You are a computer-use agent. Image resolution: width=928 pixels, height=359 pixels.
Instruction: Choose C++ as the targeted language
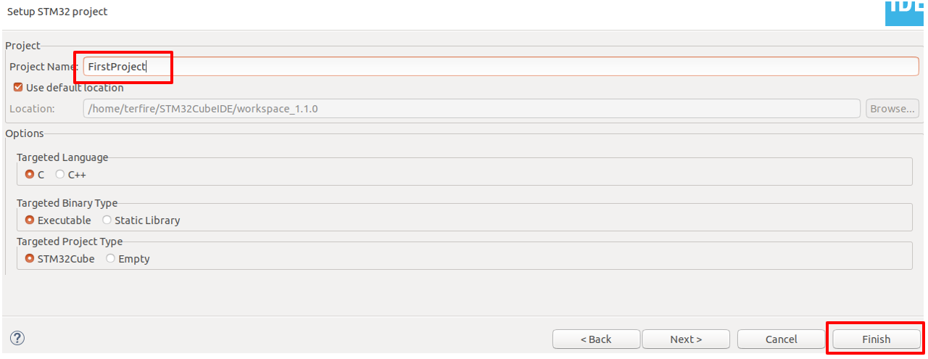click(x=60, y=175)
